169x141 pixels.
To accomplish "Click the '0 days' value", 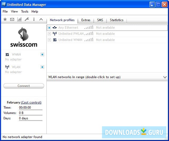I will click(23, 118).
